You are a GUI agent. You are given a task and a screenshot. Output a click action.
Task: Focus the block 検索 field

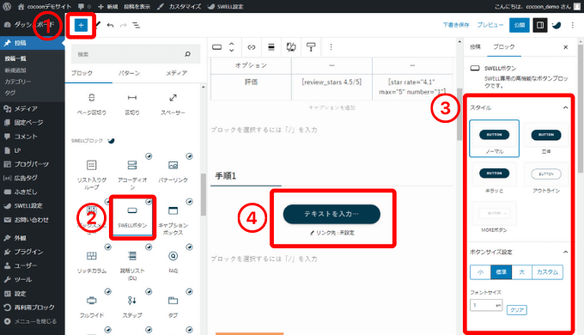(136, 54)
